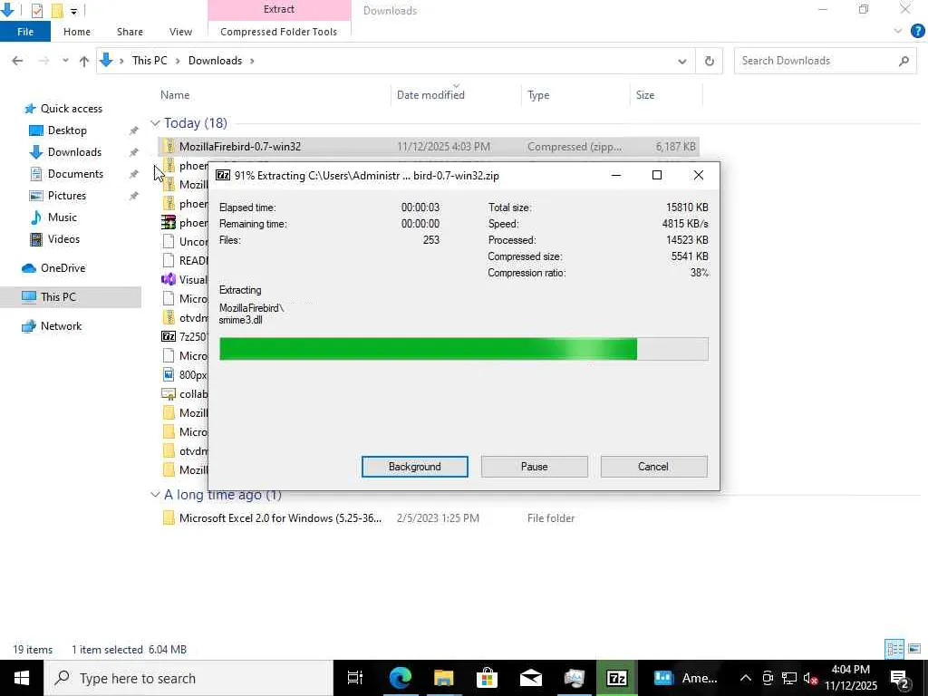Click the pin icon beside Desktop
Screen dimensions: 928x696
coord(134,130)
